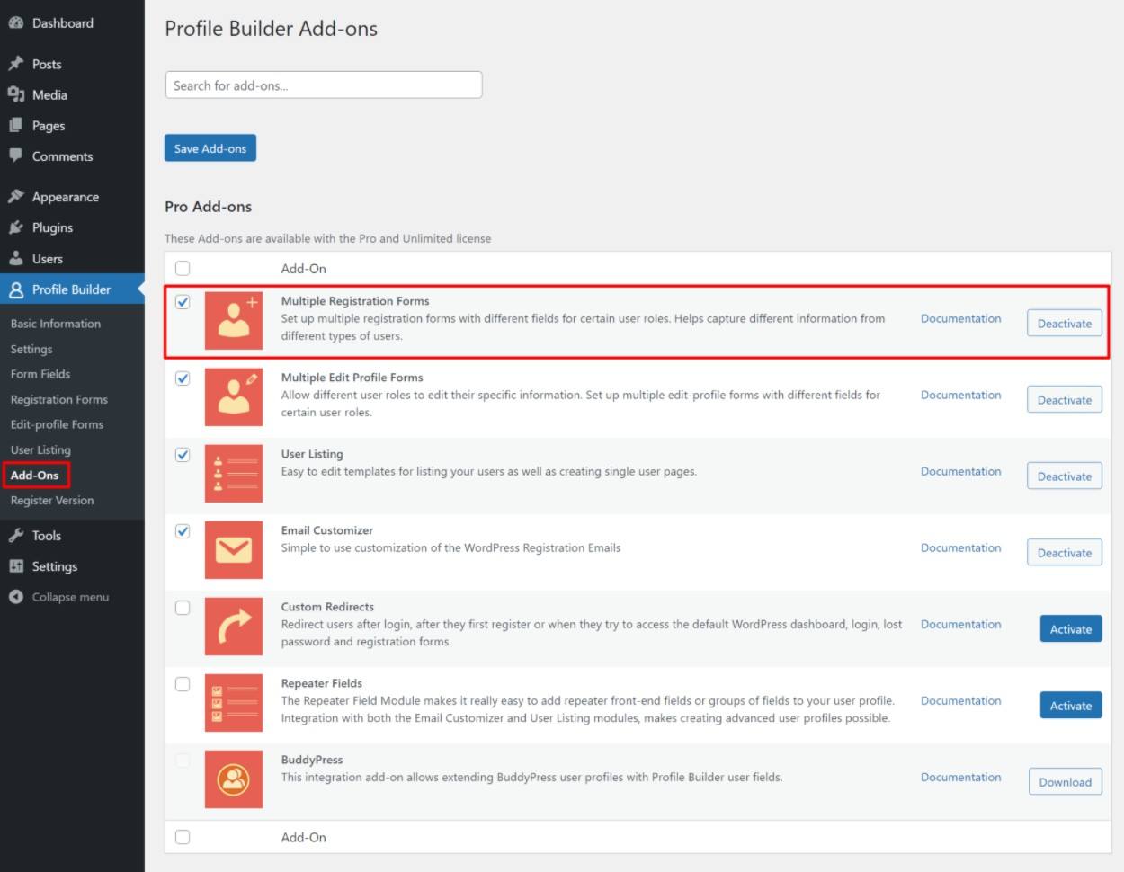Viewport: 1124px width, 872px height.
Task: Enable the Custom Redirects checkbox
Action: [x=183, y=608]
